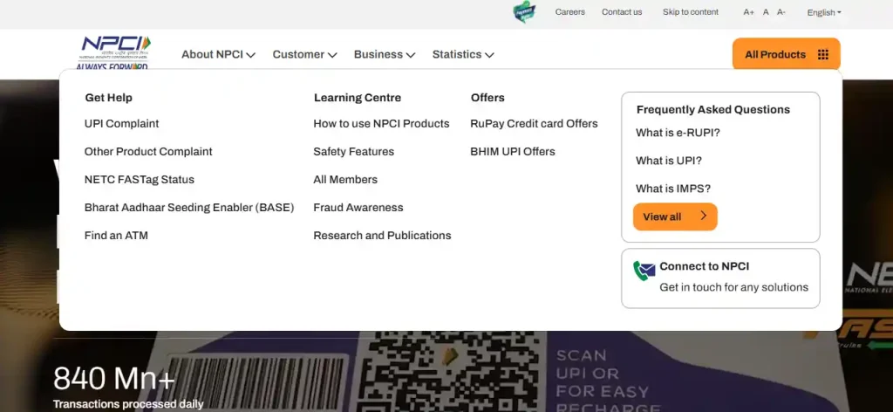Open the Business dropdown menu
The width and height of the screenshot is (893, 412).
tap(385, 55)
